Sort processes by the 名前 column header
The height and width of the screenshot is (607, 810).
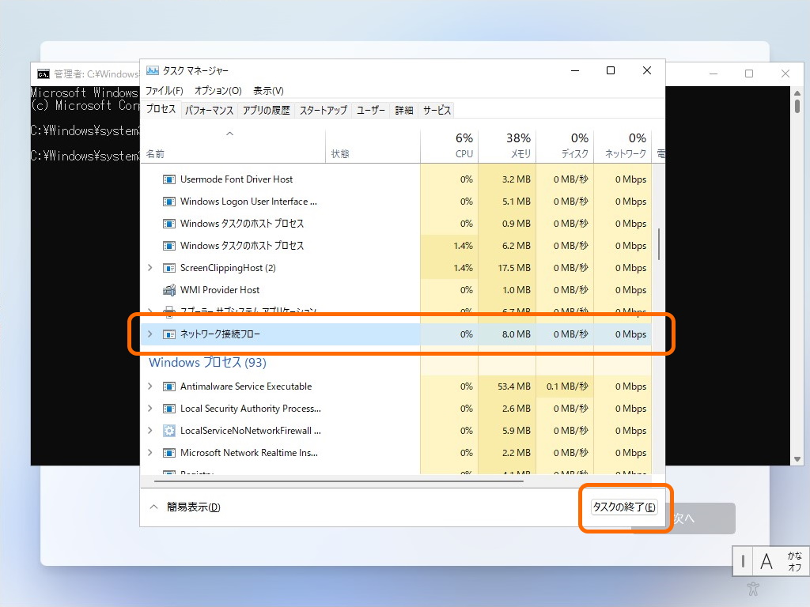233,146
